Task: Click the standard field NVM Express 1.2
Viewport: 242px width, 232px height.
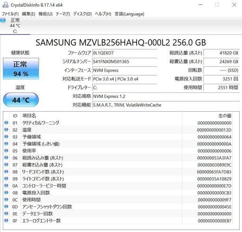Action: click(x=166, y=96)
